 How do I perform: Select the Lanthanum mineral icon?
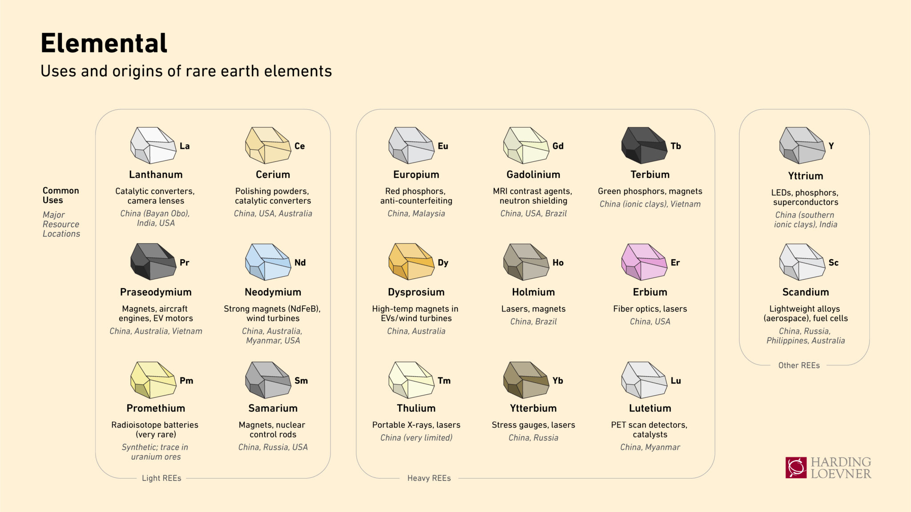pyautogui.click(x=153, y=144)
